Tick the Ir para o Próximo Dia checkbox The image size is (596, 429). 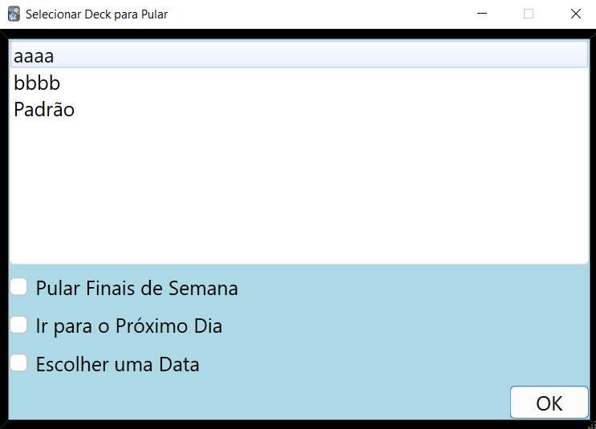point(18,326)
